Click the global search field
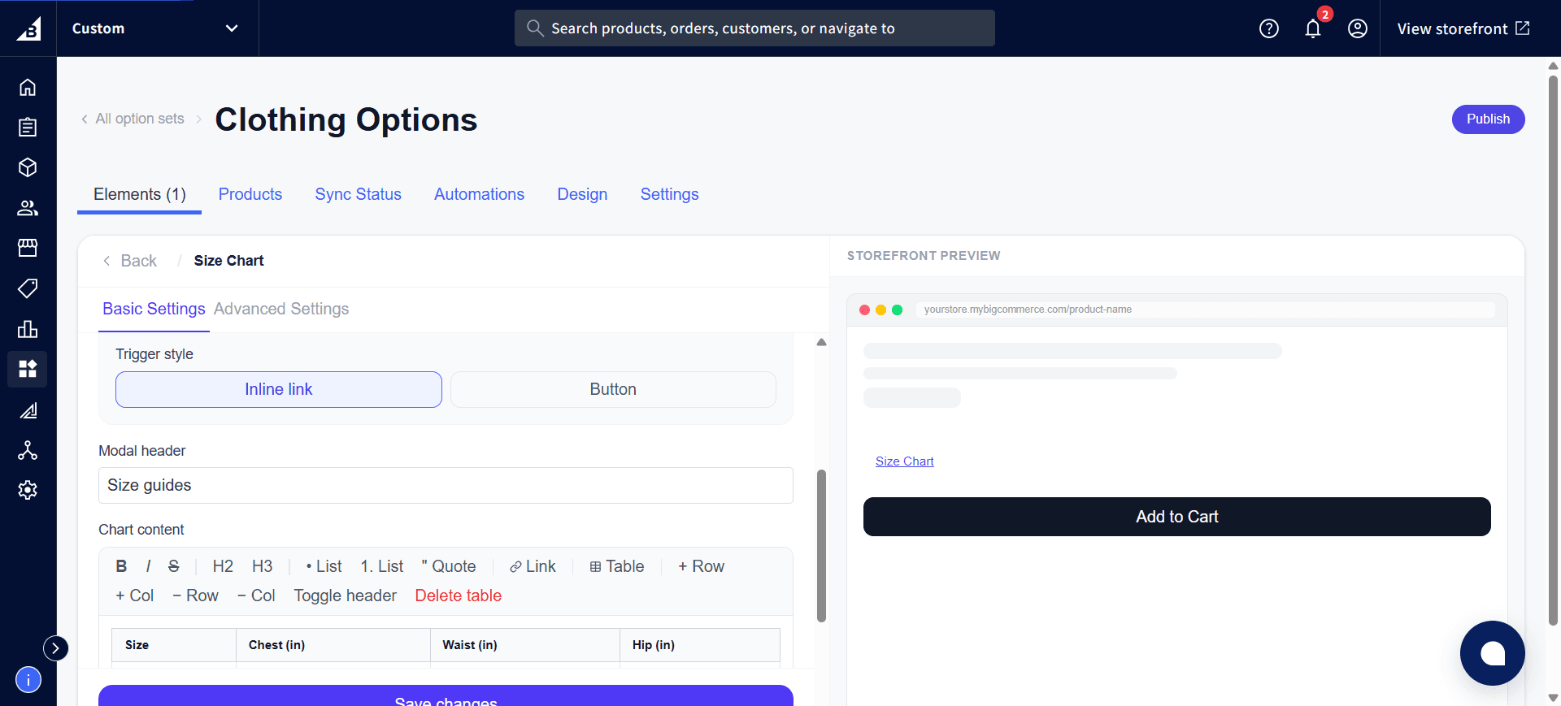 pyautogui.click(x=754, y=28)
